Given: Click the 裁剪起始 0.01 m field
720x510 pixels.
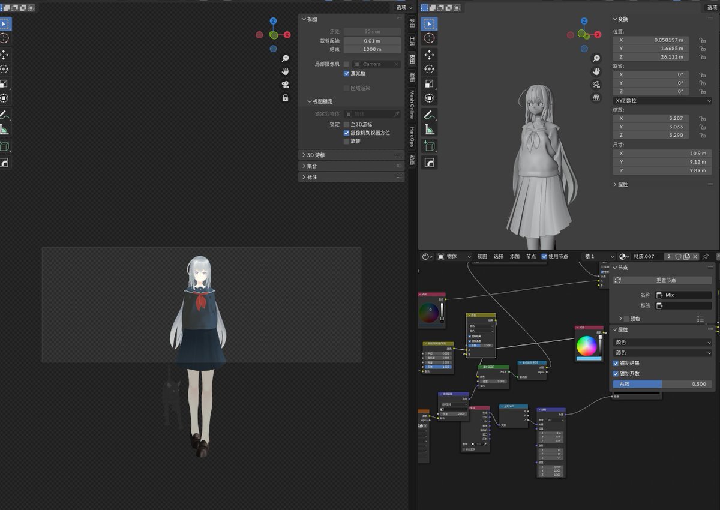Looking at the screenshot, I should click(x=373, y=41).
